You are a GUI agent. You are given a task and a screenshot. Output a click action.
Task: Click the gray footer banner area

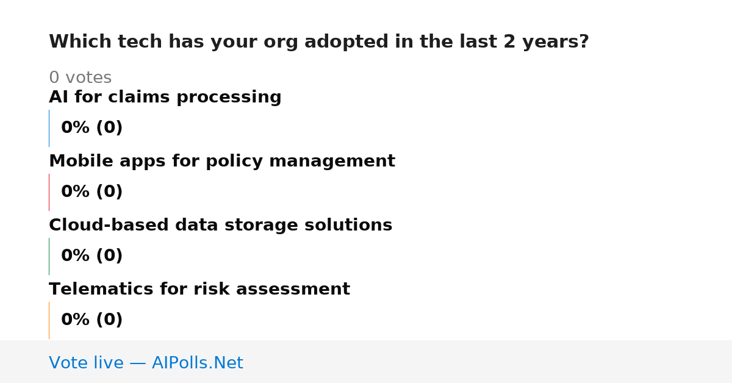pyautogui.click(x=366, y=362)
